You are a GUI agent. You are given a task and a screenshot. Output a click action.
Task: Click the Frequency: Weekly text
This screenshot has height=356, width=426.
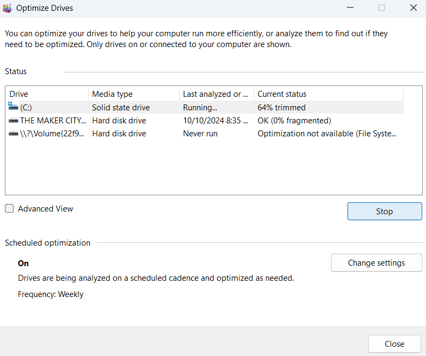pyautogui.click(x=50, y=294)
